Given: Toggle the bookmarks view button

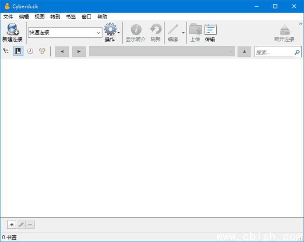Looking at the screenshot, I should coord(18,51).
